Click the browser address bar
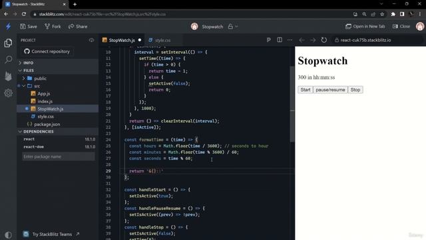 [x=190, y=14]
